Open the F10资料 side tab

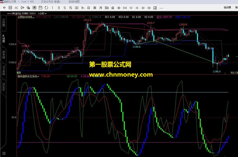point(4,70)
